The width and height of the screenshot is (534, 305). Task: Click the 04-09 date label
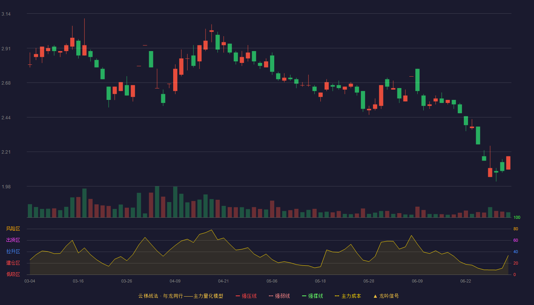coord(175,281)
